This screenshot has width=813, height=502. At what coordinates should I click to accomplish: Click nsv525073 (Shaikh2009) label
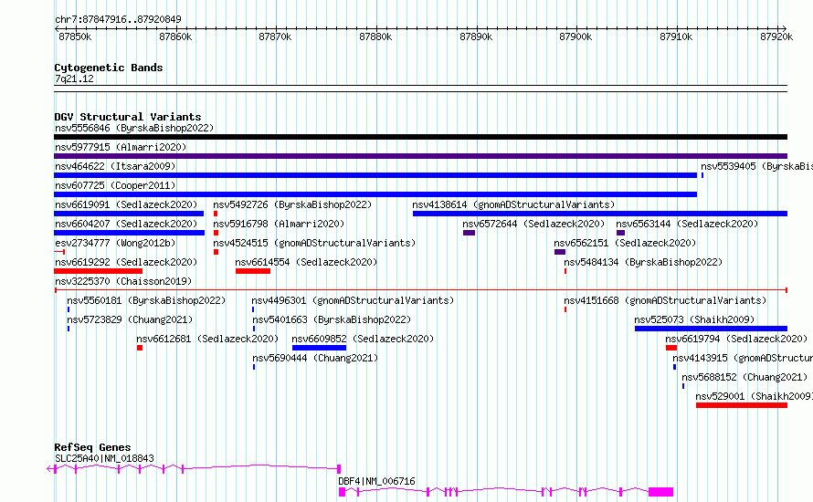coord(694,319)
